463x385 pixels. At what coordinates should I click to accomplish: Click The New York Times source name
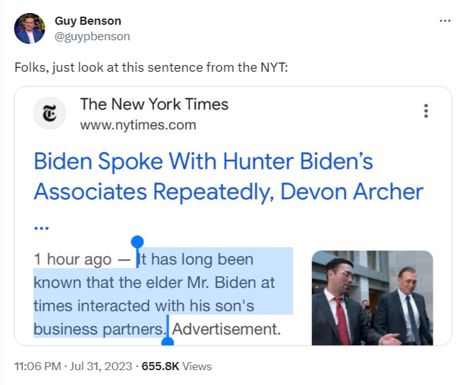(x=154, y=104)
